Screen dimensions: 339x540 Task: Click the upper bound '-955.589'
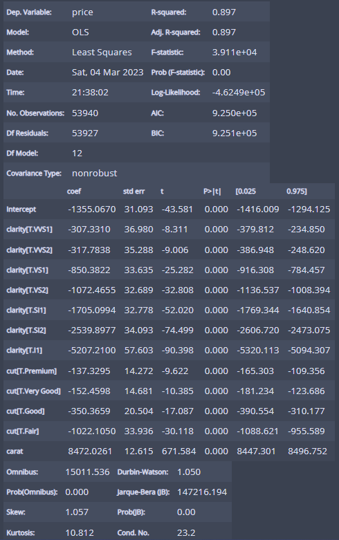306,431
